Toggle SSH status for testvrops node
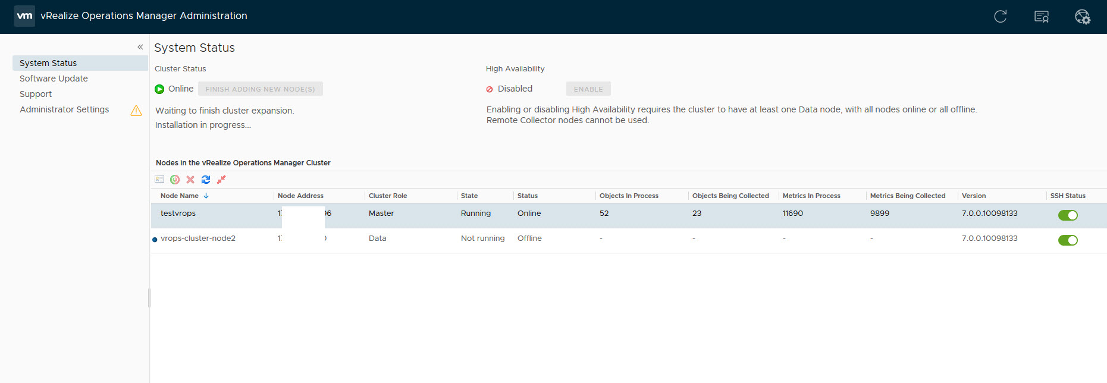Image resolution: width=1107 pixels, height=383 pixels. pos(1067,215)
